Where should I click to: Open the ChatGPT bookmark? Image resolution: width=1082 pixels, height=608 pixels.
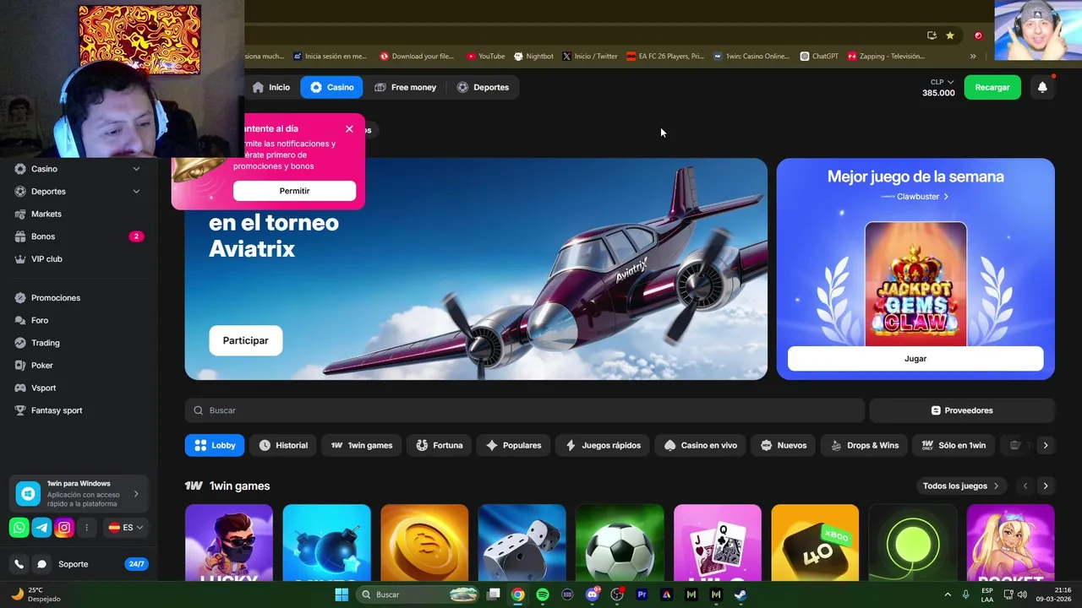pyautogui.click(x=819, y=57)
